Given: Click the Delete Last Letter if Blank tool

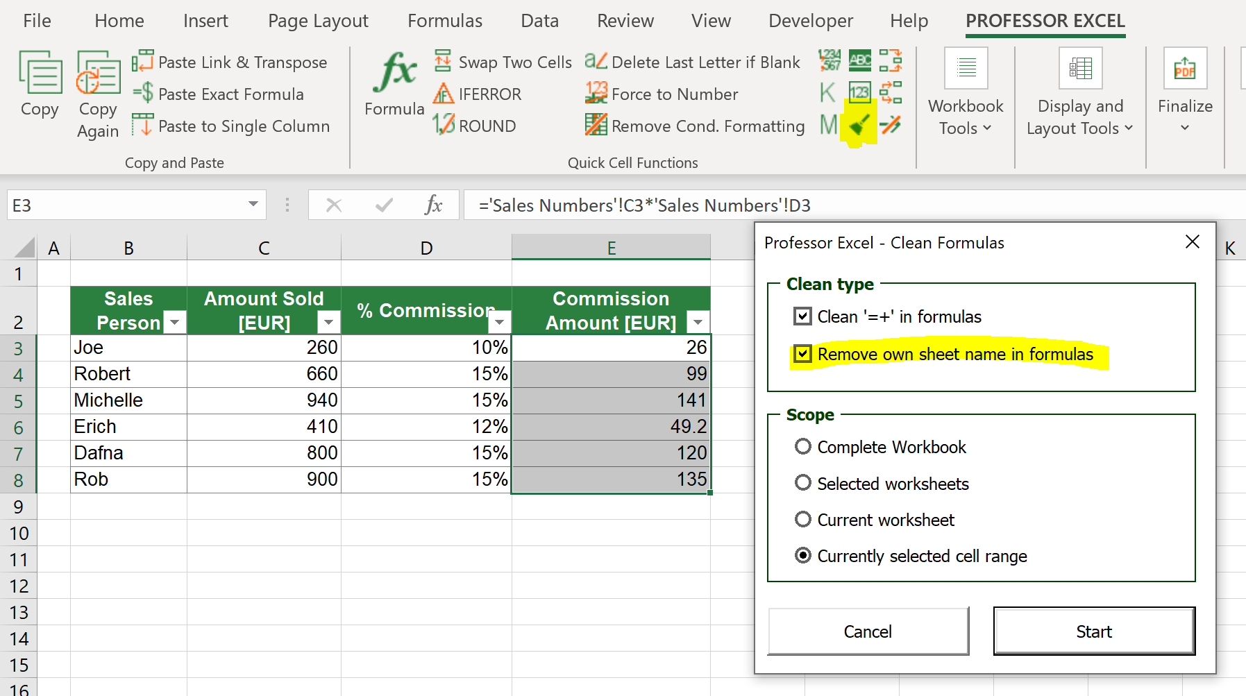Looking at the screenshot, I should (692, 62).
